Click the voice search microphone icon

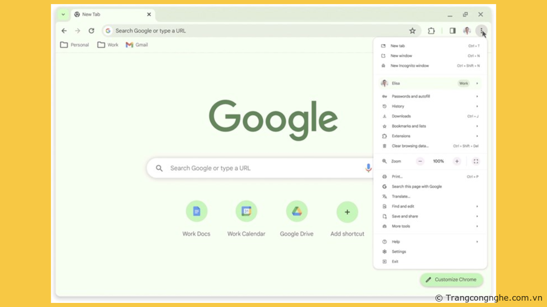pos(368,168)
